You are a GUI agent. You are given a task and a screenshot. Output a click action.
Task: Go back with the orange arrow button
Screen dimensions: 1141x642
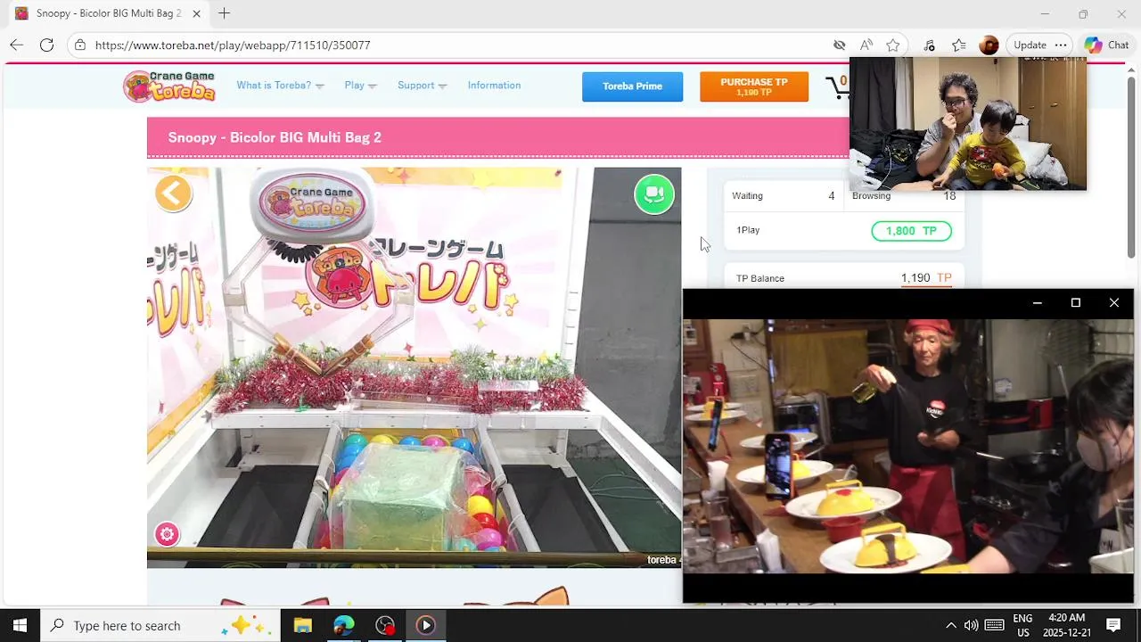pyautogui.click(x=174, y=193)
